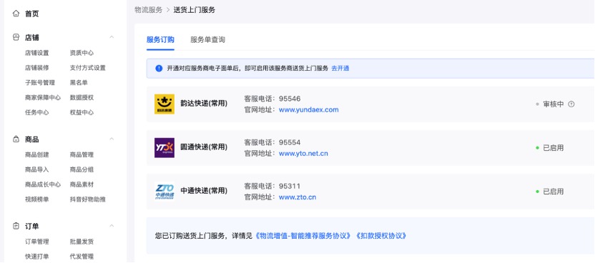The image size is (595, 263).
Task: Open 子账号管理 in the sidebar
Action: [40, 83]
